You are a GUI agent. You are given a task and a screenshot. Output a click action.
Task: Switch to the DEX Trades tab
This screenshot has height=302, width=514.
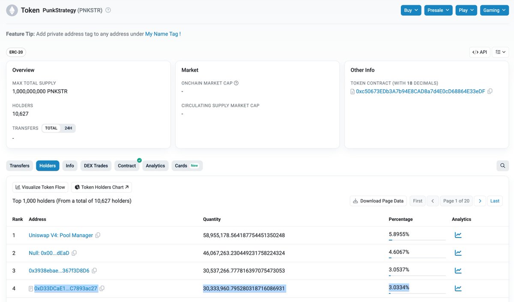(x=96, y=166)
